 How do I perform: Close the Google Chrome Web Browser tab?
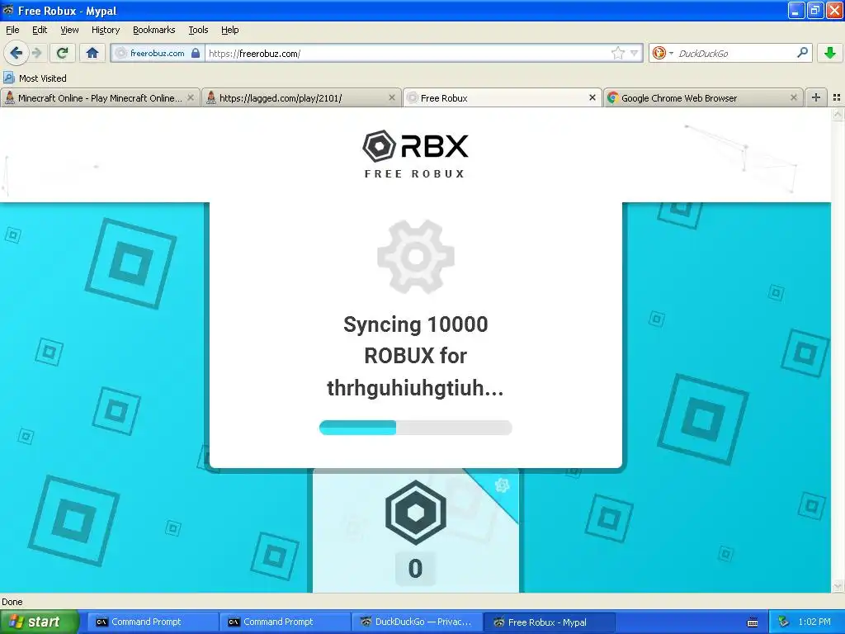[x=793, y=97]
